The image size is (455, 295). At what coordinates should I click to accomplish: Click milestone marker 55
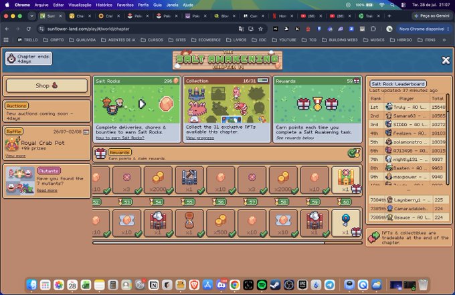click(188, 202)
